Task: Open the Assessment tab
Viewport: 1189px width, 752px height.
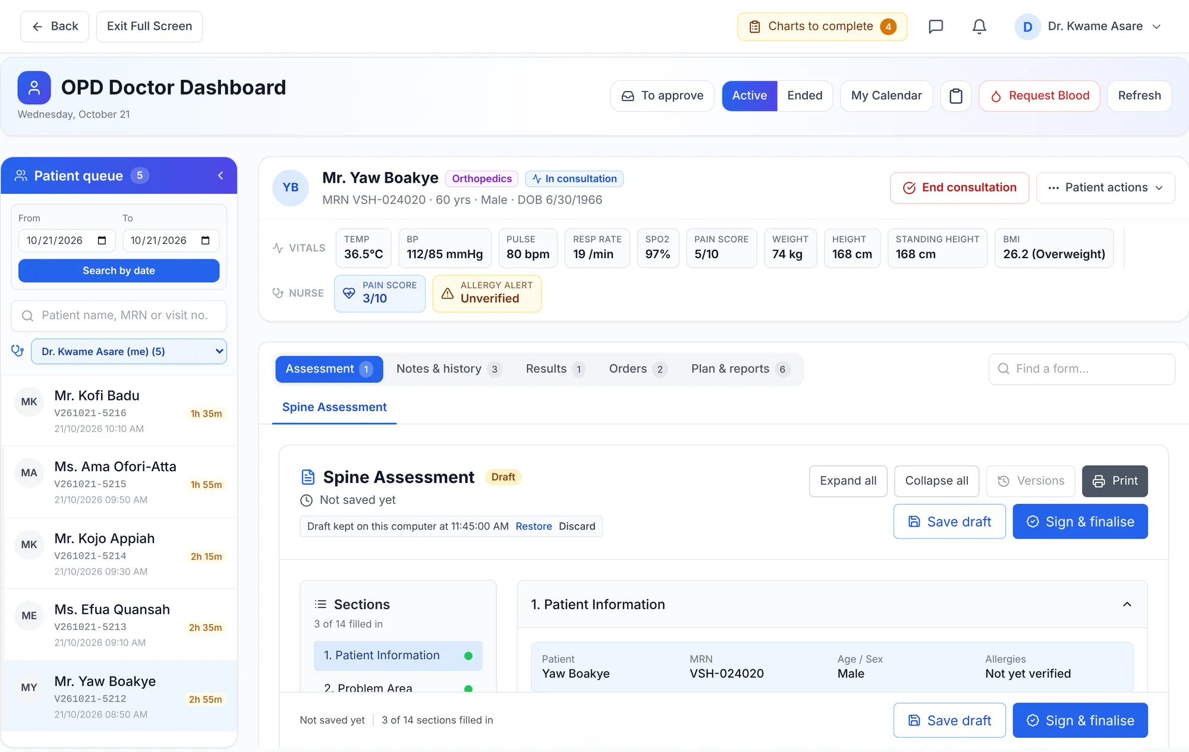Action: (x=329, y=369)
